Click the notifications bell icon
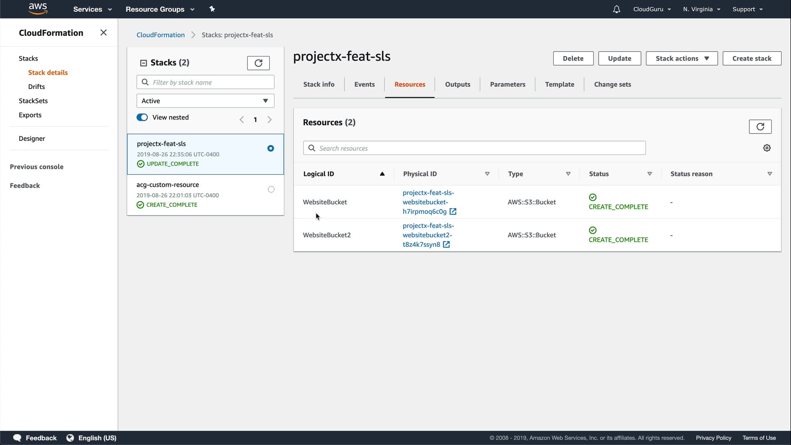The height and width of the screenshot is (445, 791). point(616,9)
